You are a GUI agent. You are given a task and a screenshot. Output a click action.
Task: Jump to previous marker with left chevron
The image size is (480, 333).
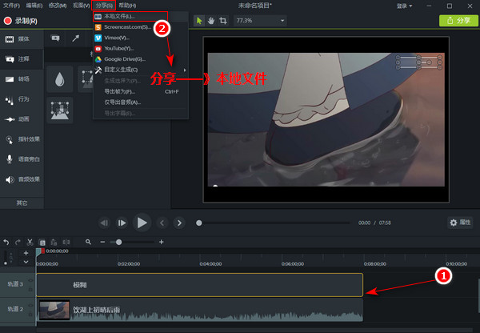(x=162, y=223)
